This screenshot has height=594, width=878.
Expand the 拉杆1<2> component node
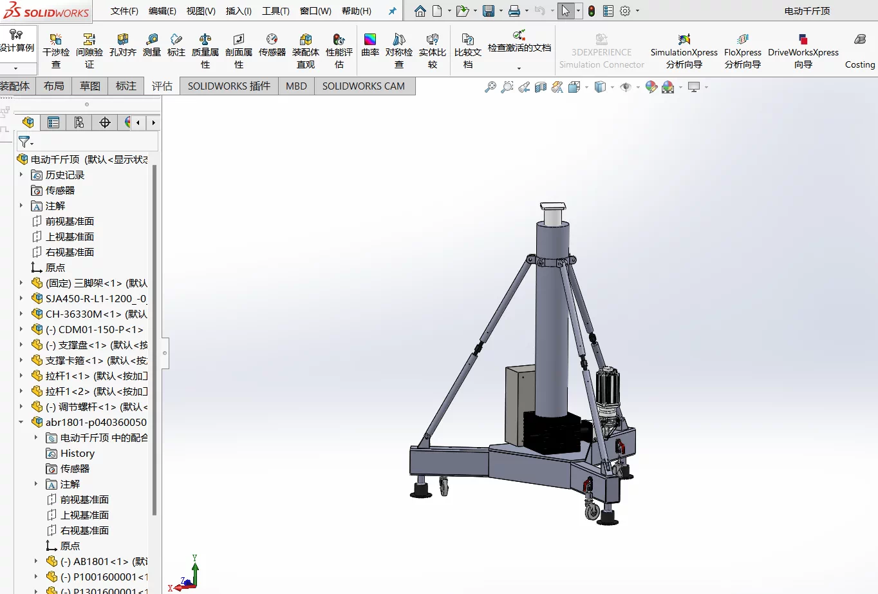[21, 391]
